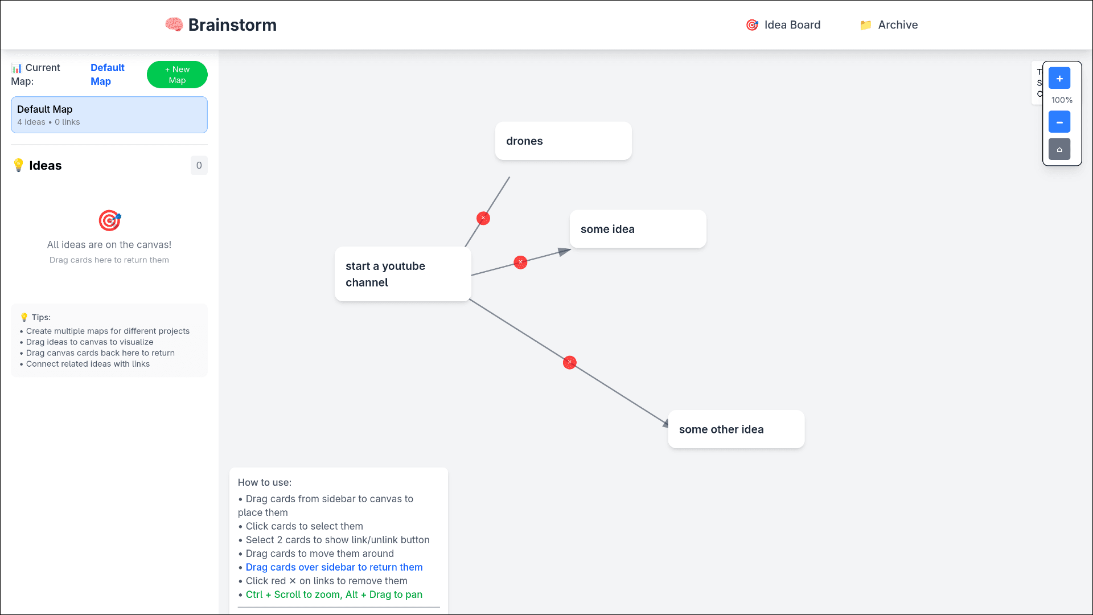Click the Default Map link at top of sidebar
Viewport: 1093px width, 615px height.
[108, 74]
